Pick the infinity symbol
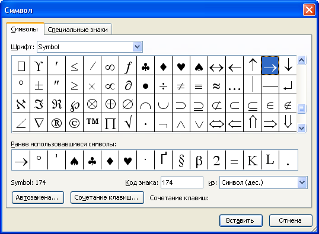Viewport: 319px width, 234px height. pos(110,66)
